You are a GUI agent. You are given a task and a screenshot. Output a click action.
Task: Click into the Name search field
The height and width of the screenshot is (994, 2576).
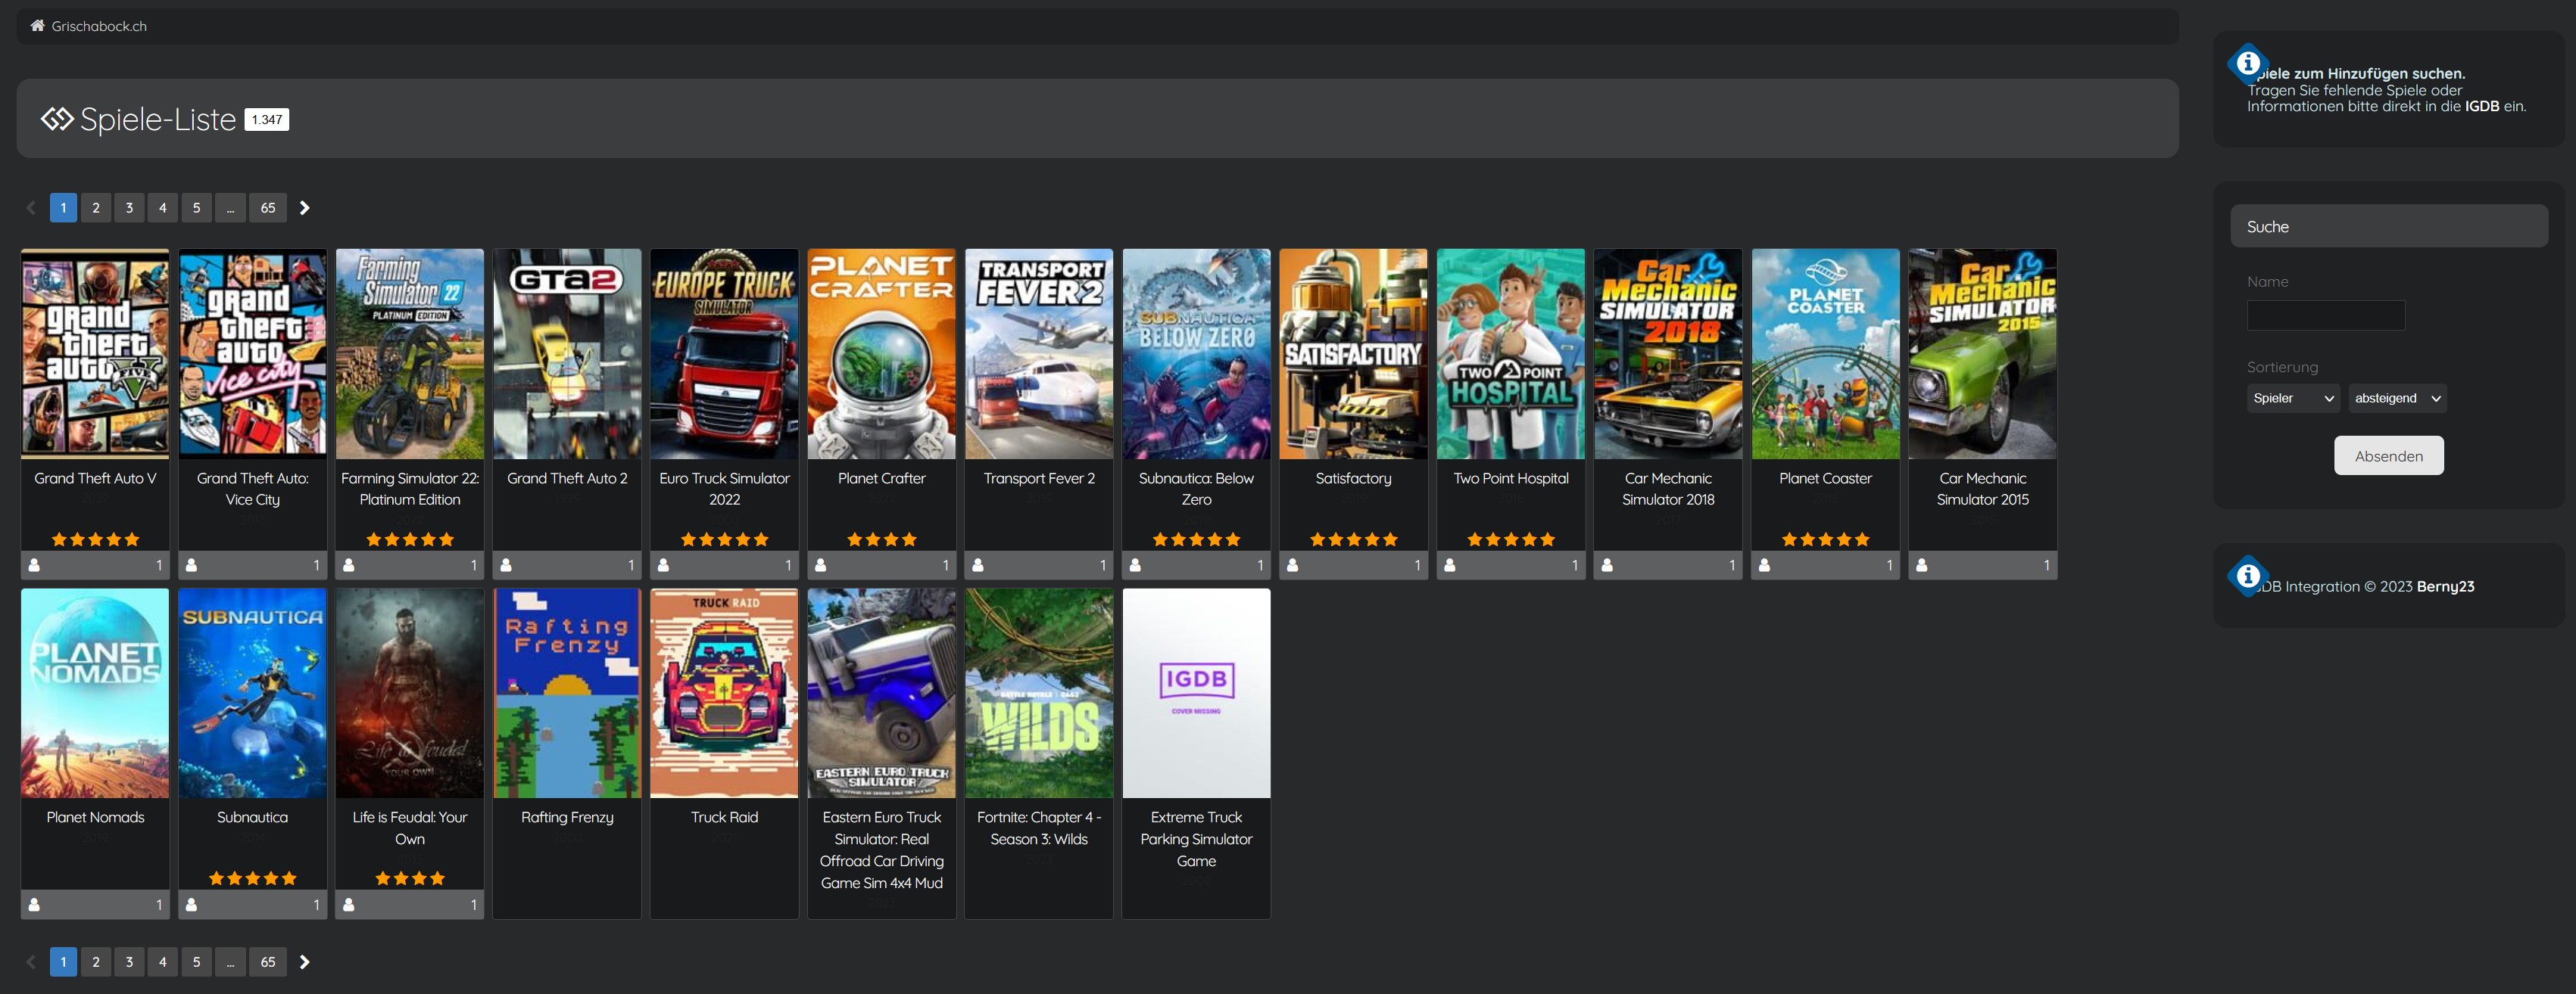2325,315
